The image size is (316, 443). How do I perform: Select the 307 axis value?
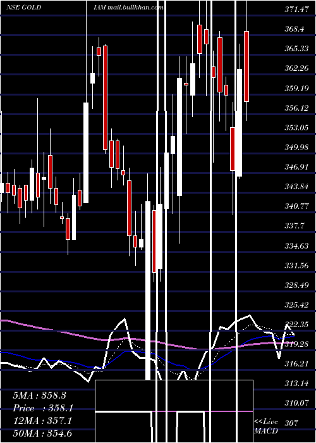pyautogui.click(x=293, y=423)
